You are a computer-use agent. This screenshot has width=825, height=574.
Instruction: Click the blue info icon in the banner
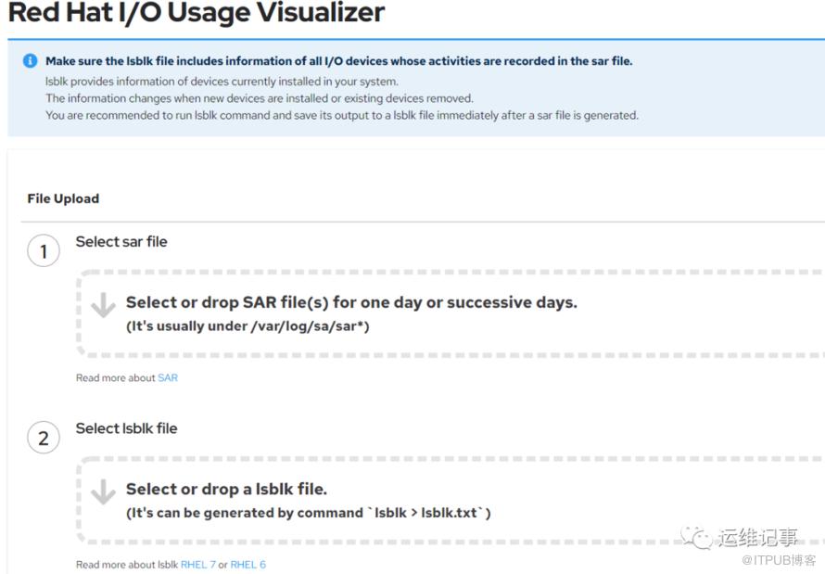point(30,61)
